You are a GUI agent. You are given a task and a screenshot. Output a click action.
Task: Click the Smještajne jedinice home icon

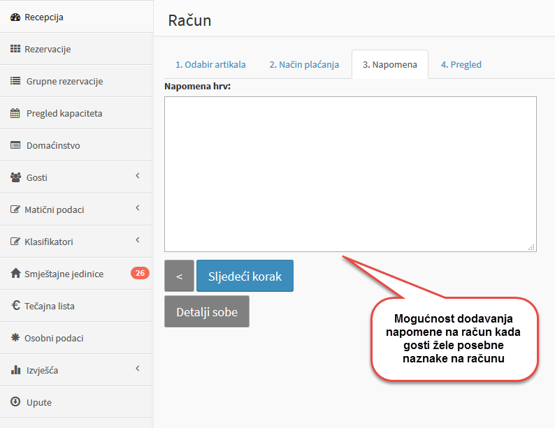(x=15, y=273)
